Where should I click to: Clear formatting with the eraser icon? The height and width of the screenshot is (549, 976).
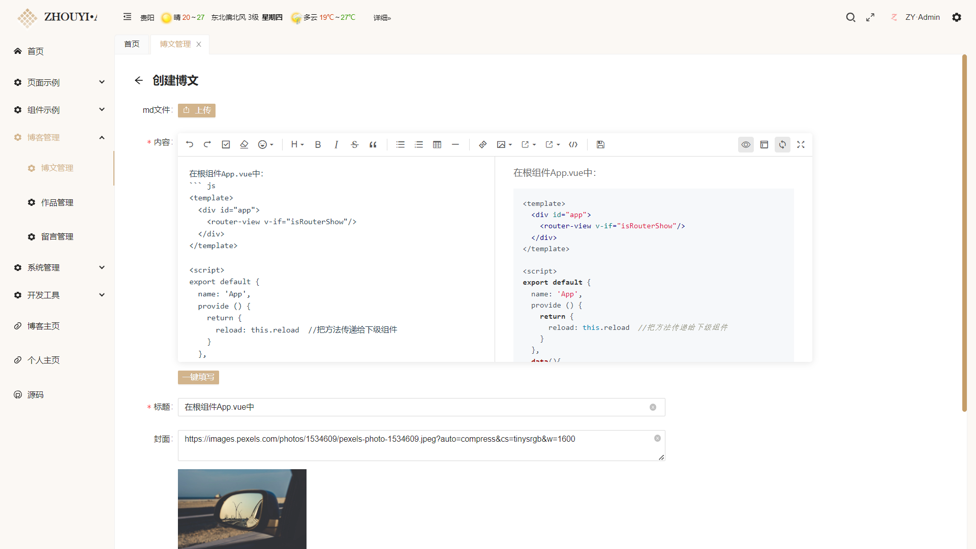[244, 145]
